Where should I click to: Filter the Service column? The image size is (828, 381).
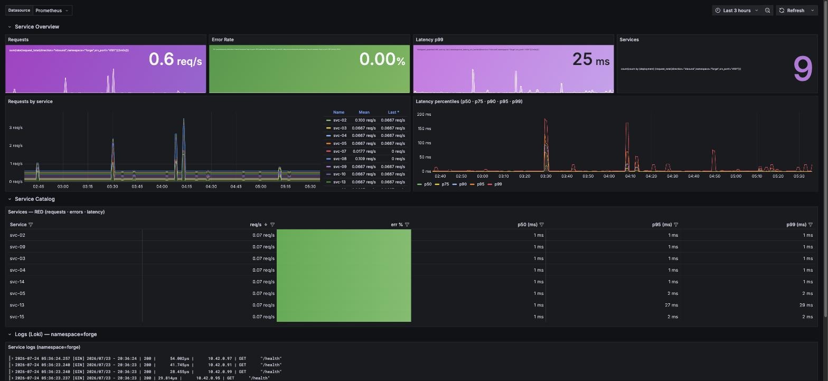coord(31,225)
